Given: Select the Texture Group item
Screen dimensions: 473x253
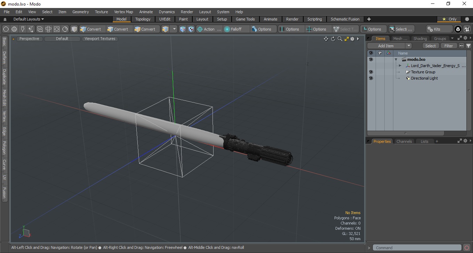Looking at the screenshot, I should 423,72.
